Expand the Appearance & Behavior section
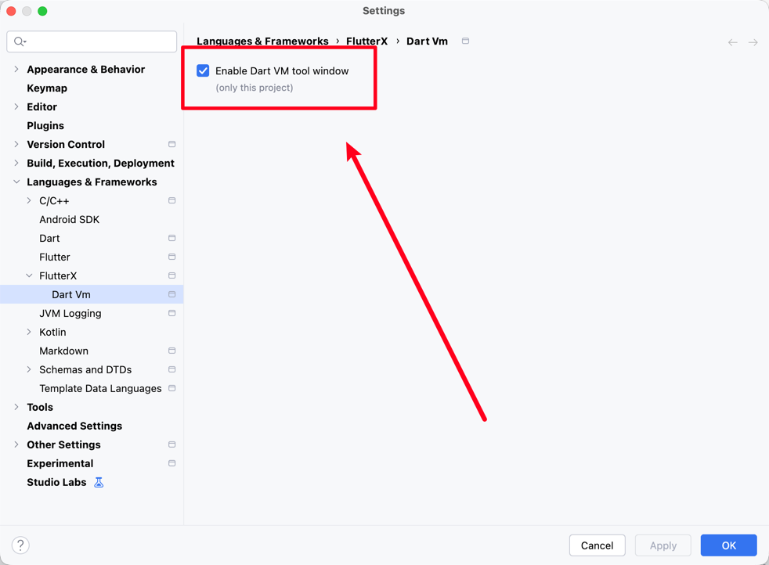769x565 pixels. tap(16, 70)
